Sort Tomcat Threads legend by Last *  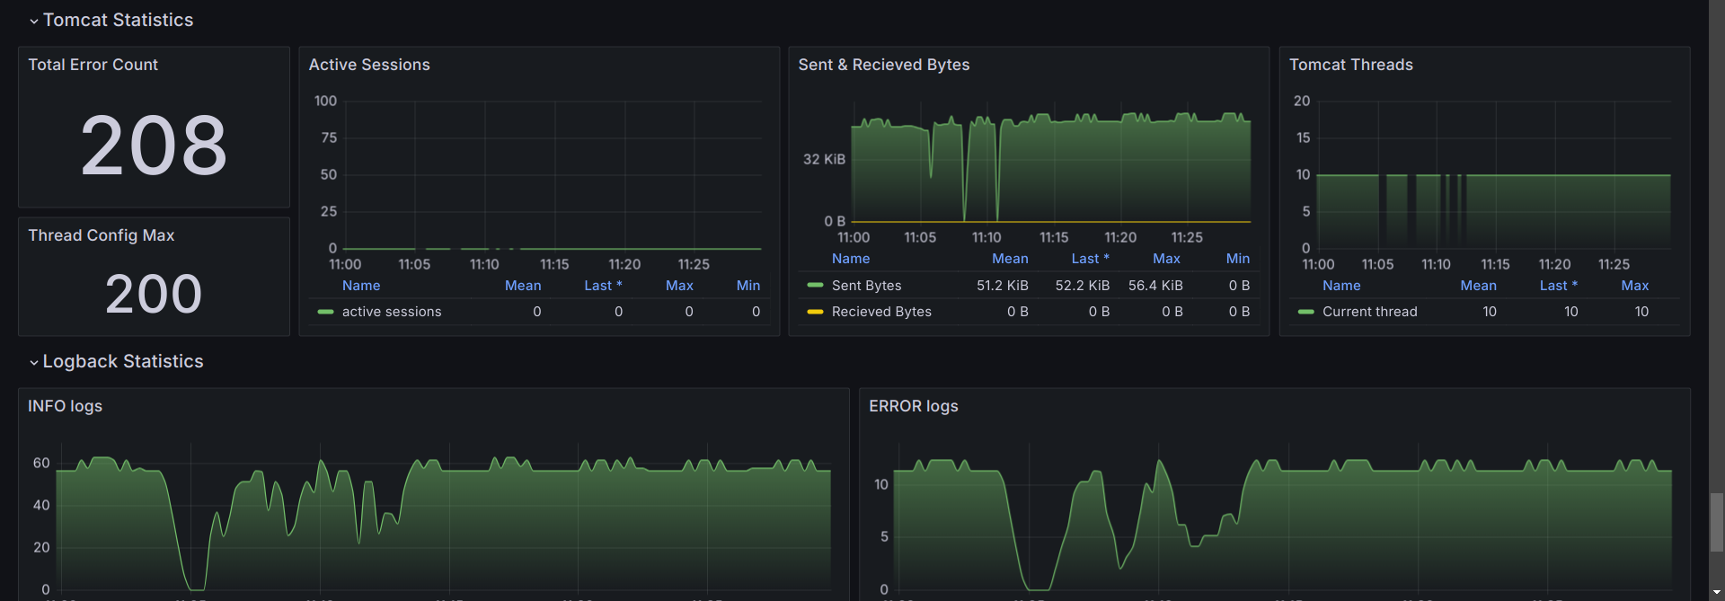1559,286
